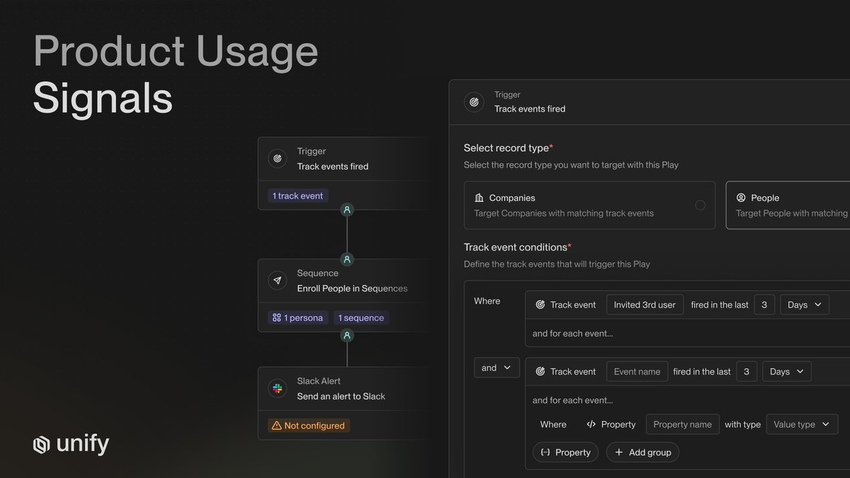Screen dimensions: 850x478
Task: Click the Not configured badge
Action: 309,426
